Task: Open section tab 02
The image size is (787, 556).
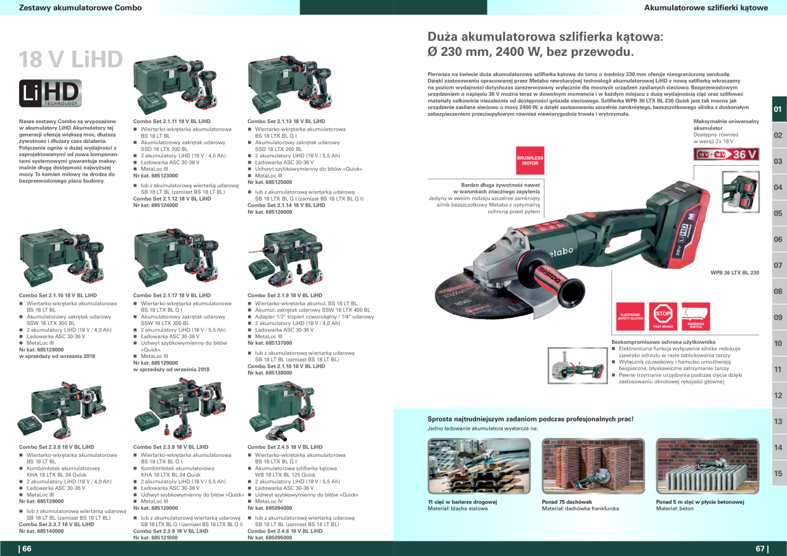Action: coord(778,135)
